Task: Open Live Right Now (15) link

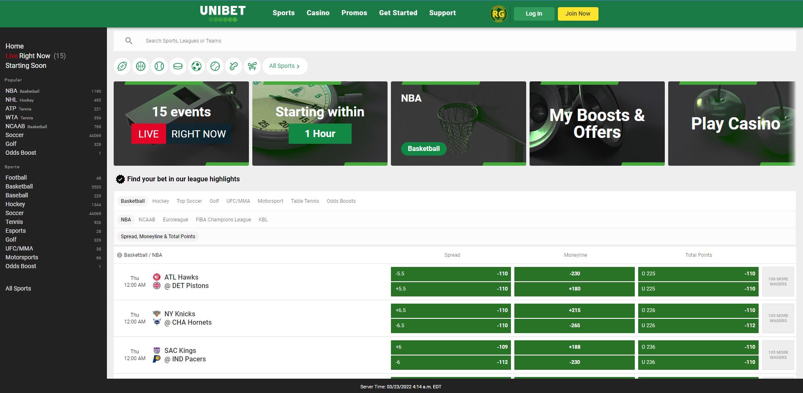Action: tap(36, 56)
